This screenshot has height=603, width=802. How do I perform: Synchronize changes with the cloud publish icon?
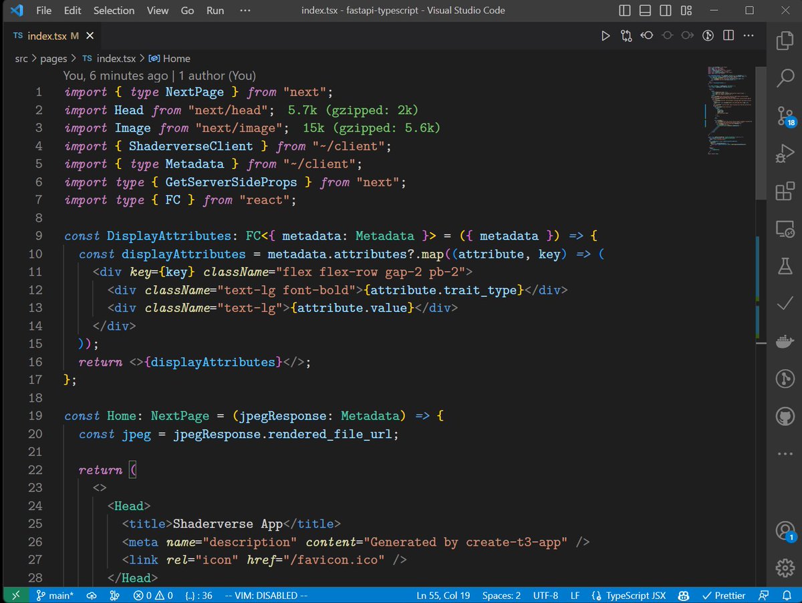pyautogui.click(x=92, y=595)
